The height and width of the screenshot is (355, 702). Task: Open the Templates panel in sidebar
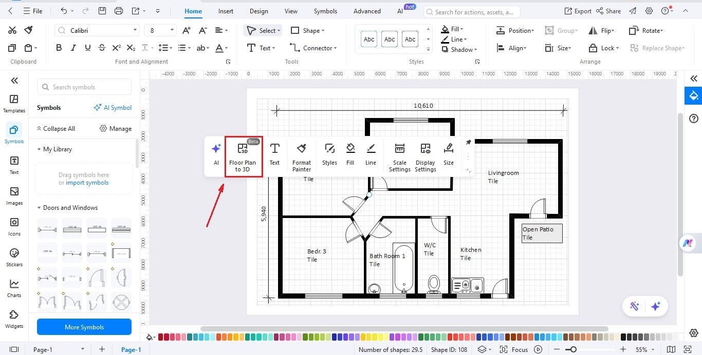[x=14, y=102]
